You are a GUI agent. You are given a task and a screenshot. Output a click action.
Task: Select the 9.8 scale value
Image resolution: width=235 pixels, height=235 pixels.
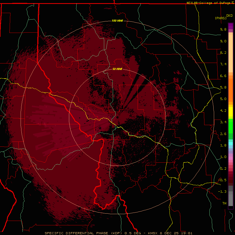pos(223,29)
